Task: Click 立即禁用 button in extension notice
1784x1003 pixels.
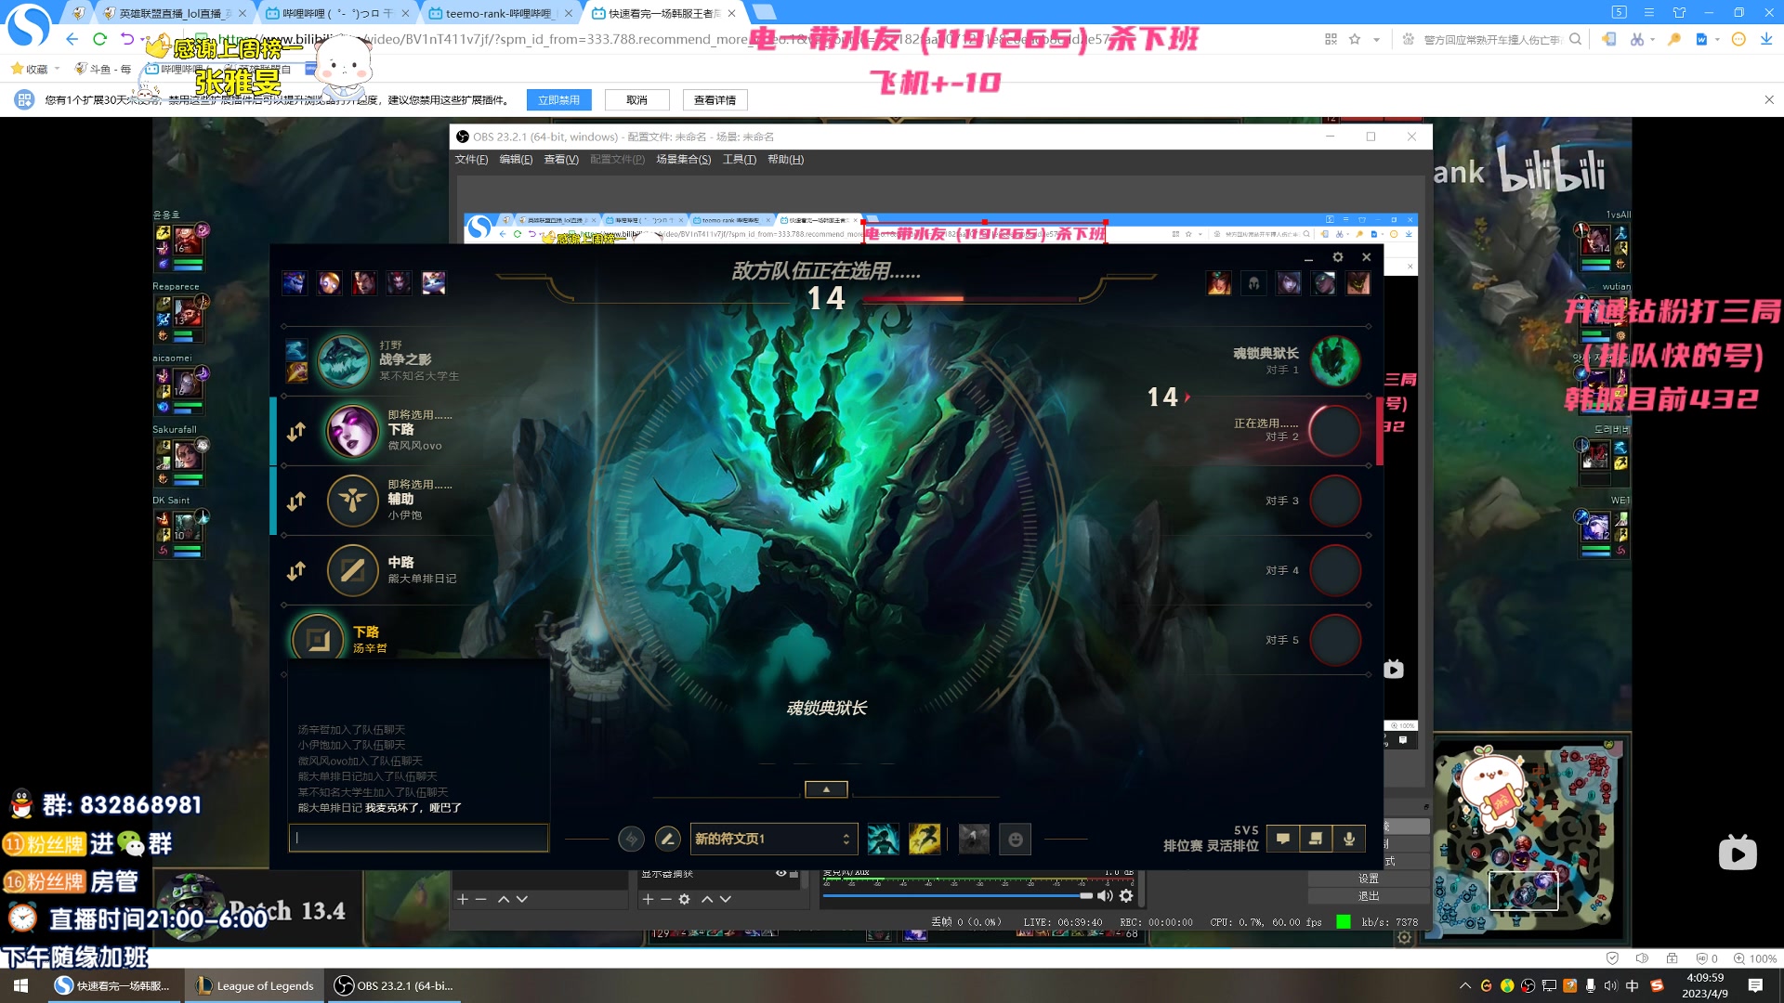Action: point(558,99)
